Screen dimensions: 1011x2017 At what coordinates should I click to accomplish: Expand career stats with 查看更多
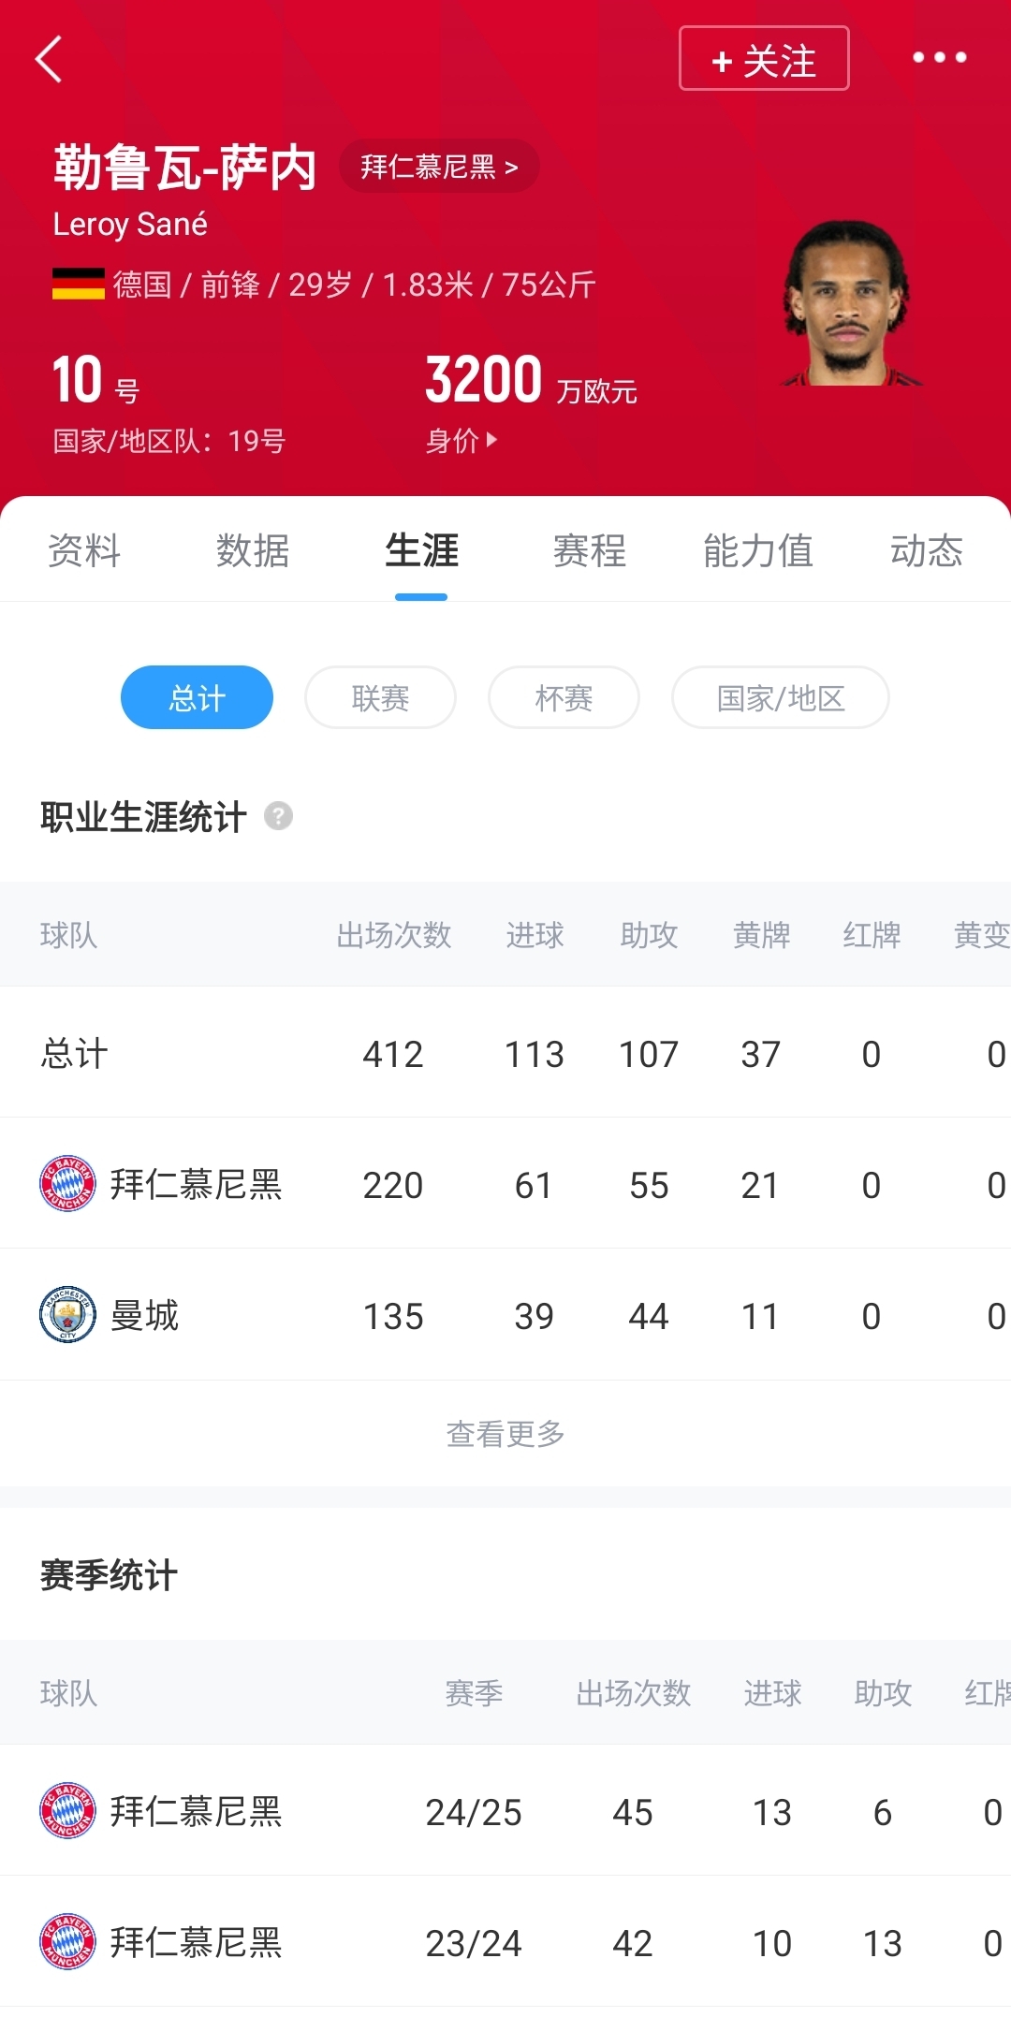click(x=505, y=1433)
